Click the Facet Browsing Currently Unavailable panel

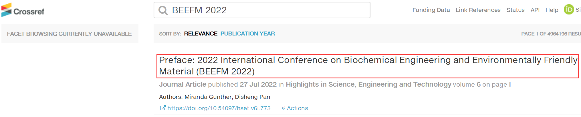pyautogui.click(x=70, y=34)
